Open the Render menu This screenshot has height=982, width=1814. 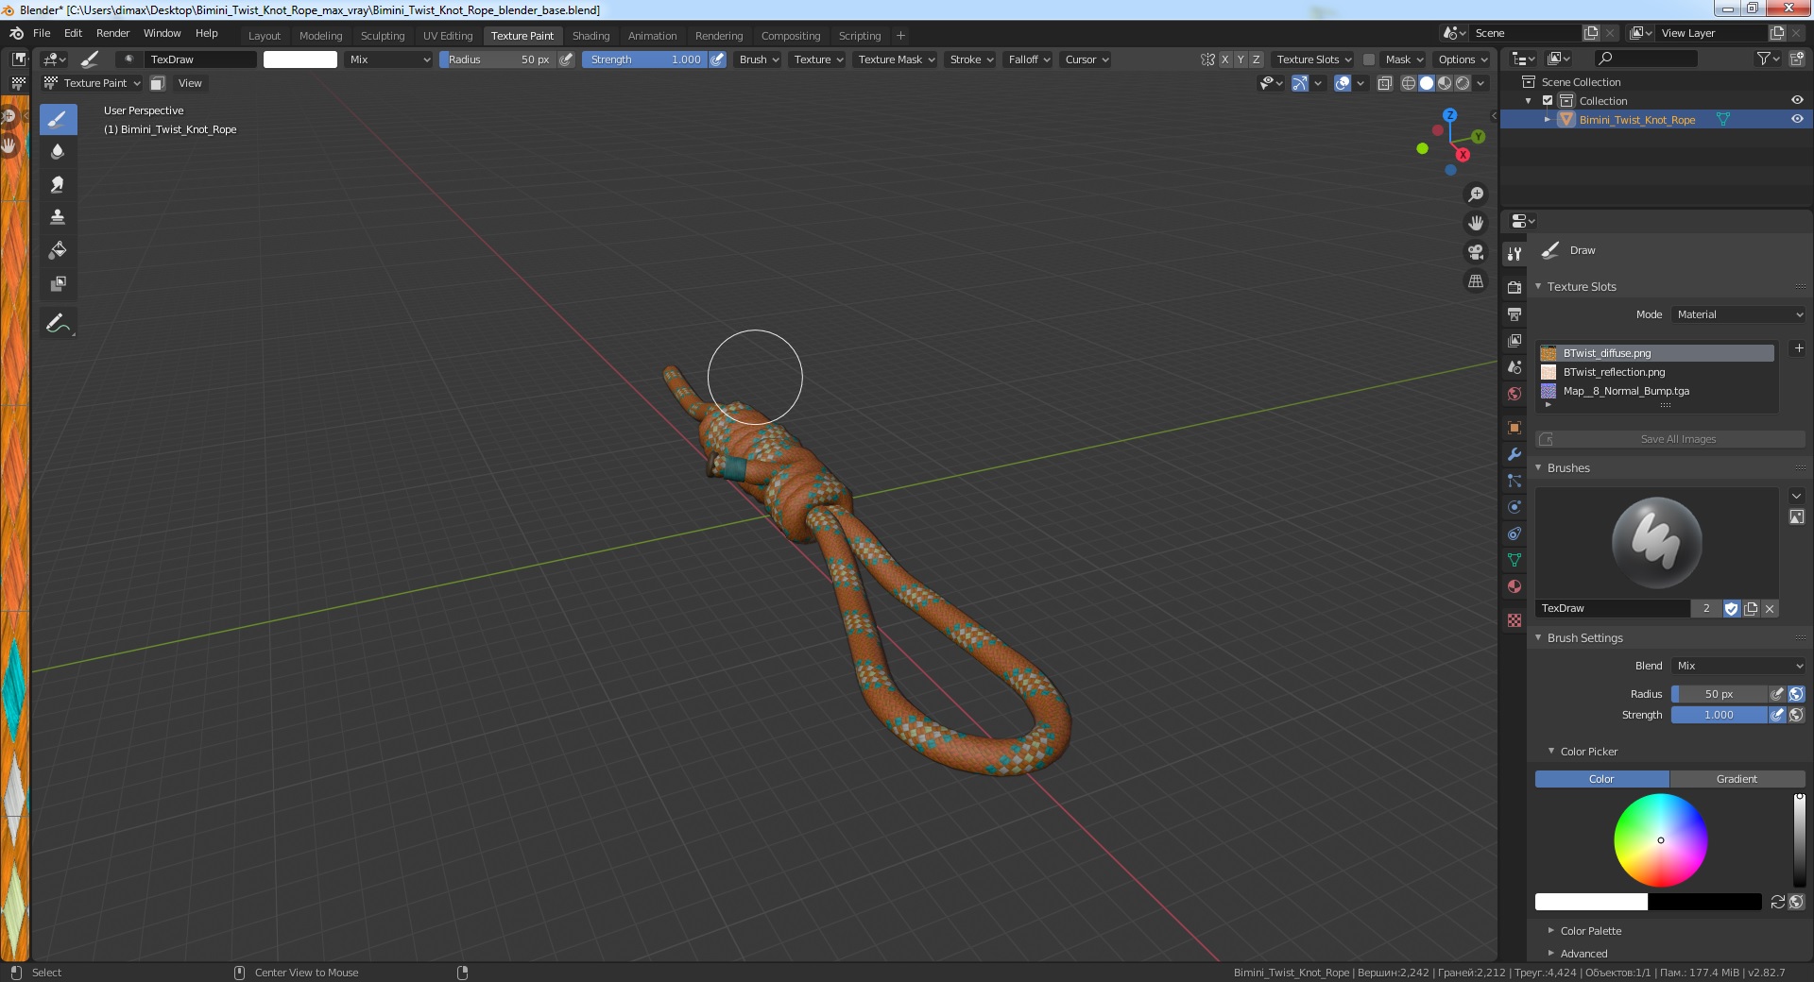(x=112, y=33)
